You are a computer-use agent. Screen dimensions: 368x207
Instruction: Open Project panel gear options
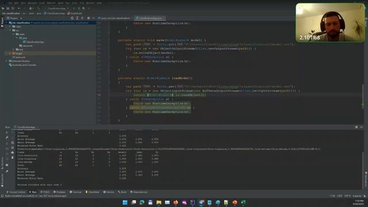(88, 18)
